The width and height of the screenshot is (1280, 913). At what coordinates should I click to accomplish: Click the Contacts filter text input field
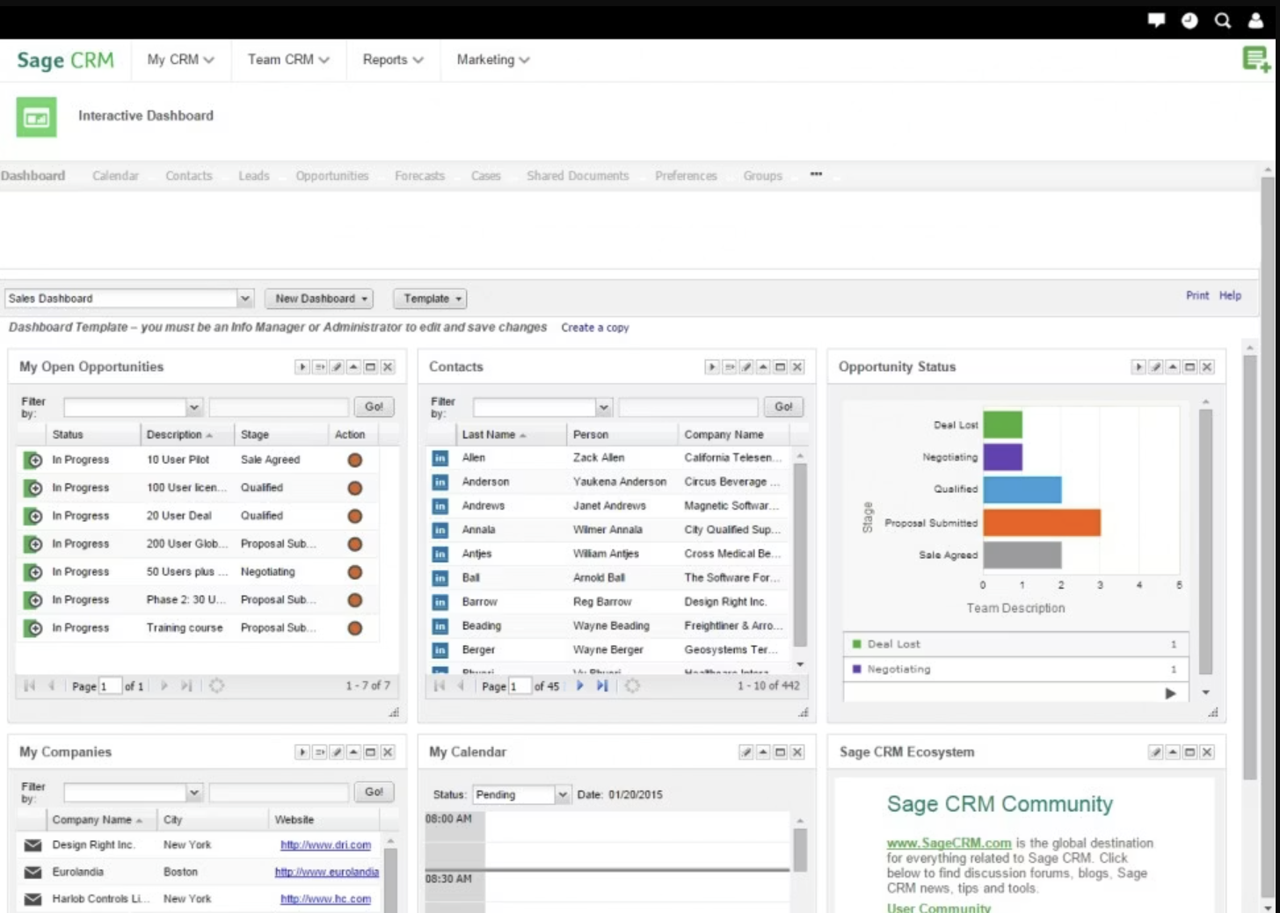687,408
